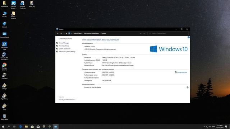This screenshot has height=129, width=230.
Task: Click the Intel Core processor text
Action: tap(119, 58)
